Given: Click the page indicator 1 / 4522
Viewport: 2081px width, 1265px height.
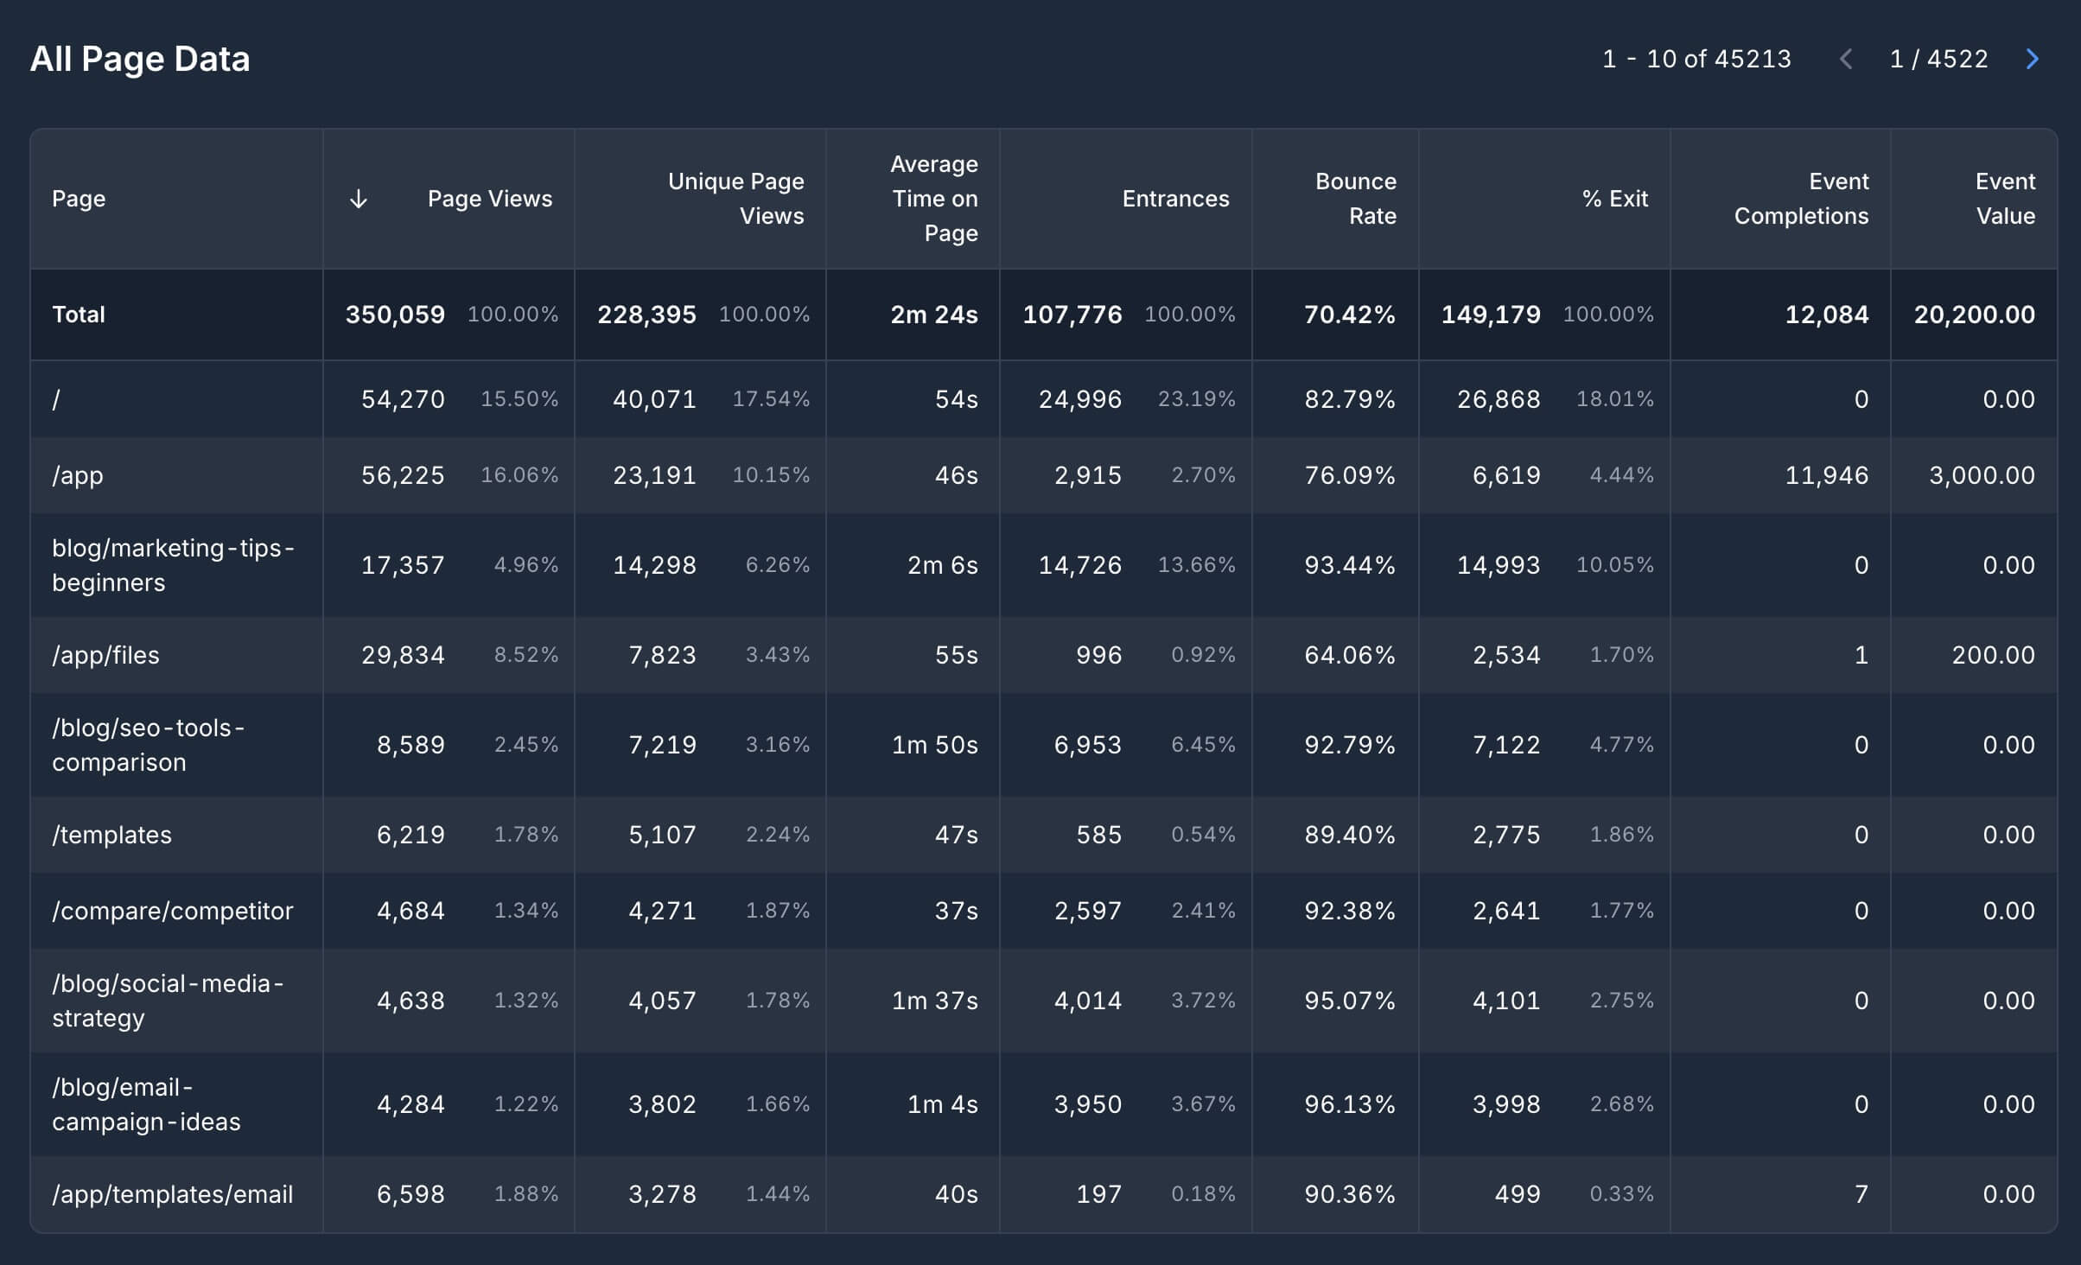Looking at the screenshot, I should click(x=1938, y=59).
